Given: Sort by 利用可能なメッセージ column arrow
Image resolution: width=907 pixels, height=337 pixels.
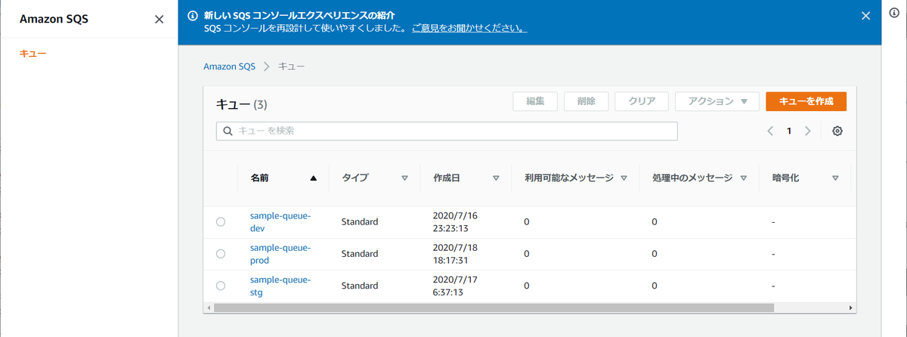Looking at the screenshot, I should click(624, 178).
